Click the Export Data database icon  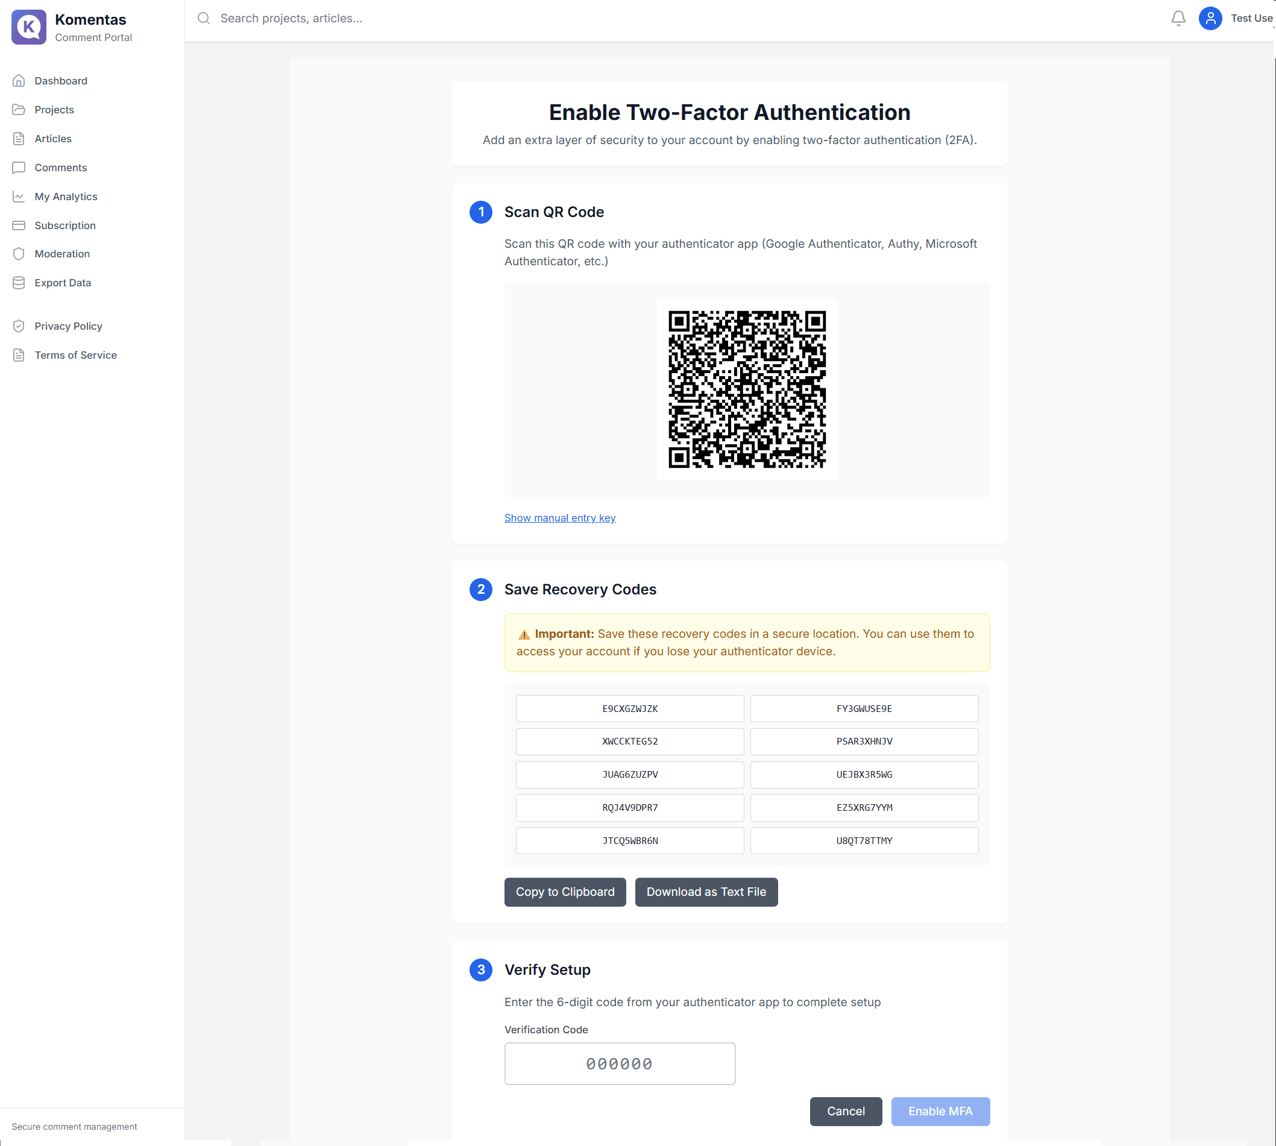tap(19, 283)
